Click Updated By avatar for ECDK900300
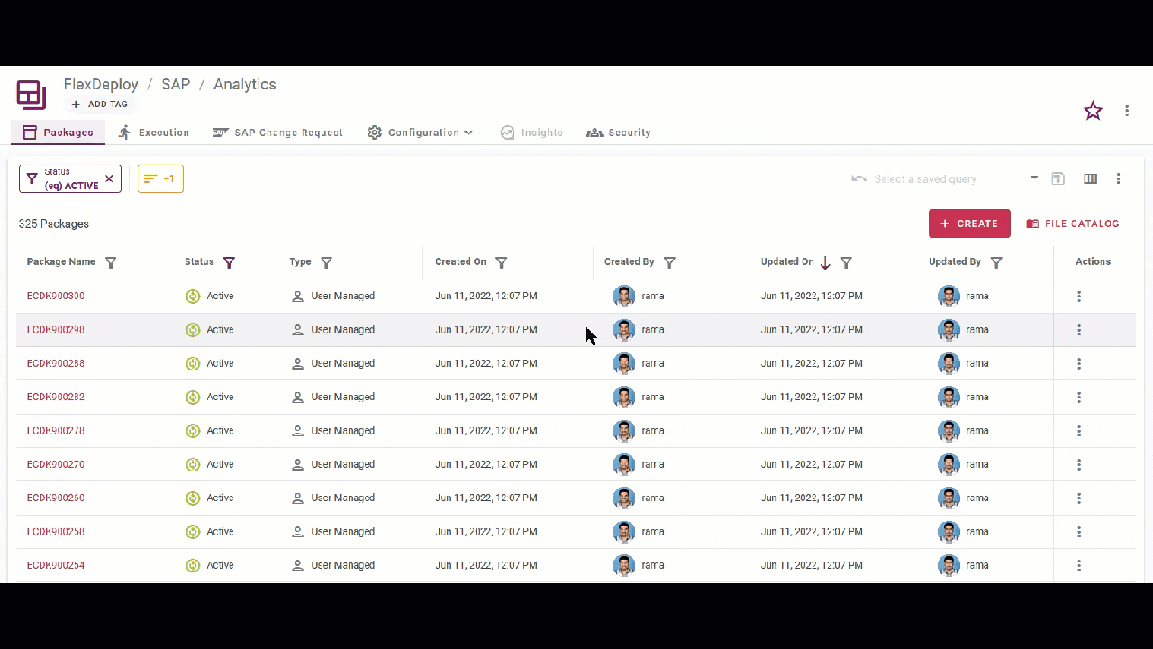Image resolution: width=1153 pixels, height=649 pixels. coord(949,296)
